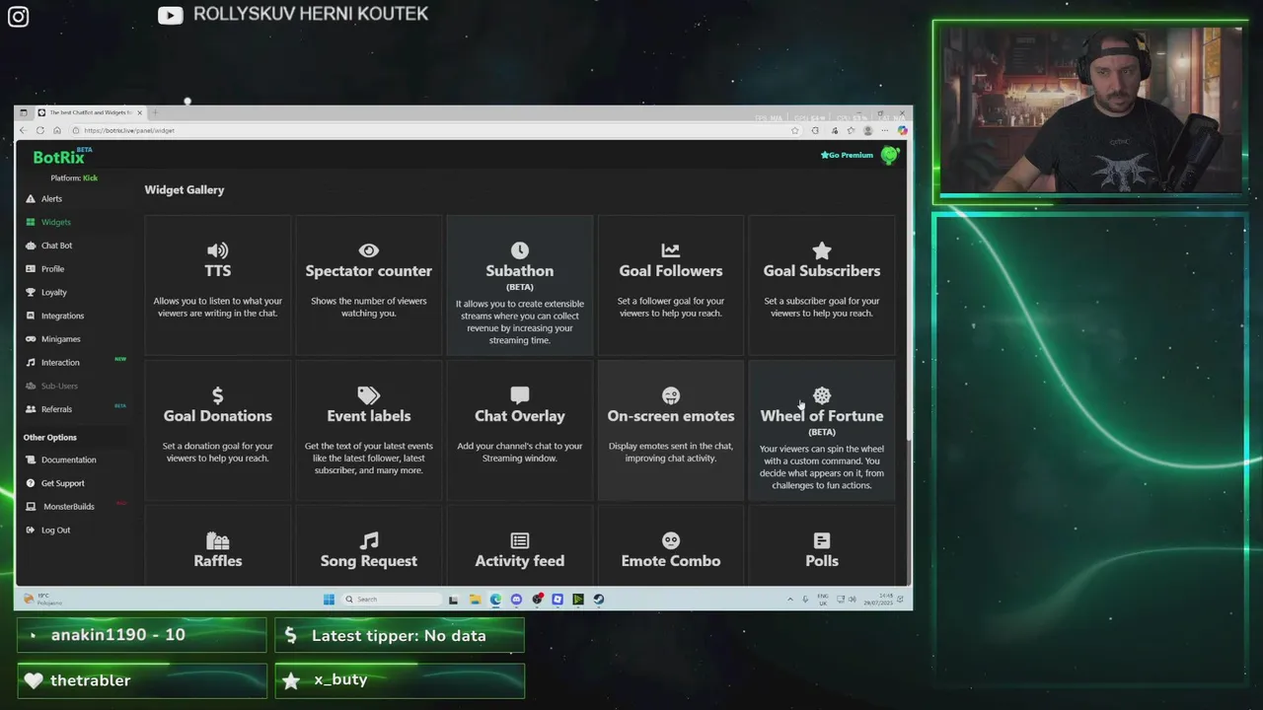Click the Kick platform label
The width and height of the screenshot is (1263, 710).
click(x=90, y=178)
